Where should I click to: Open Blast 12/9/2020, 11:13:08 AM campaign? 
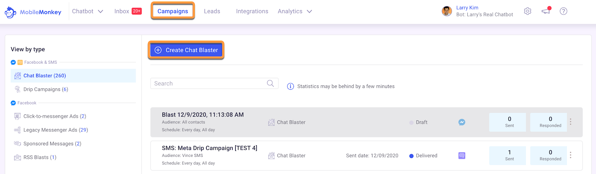coord(203,115)
